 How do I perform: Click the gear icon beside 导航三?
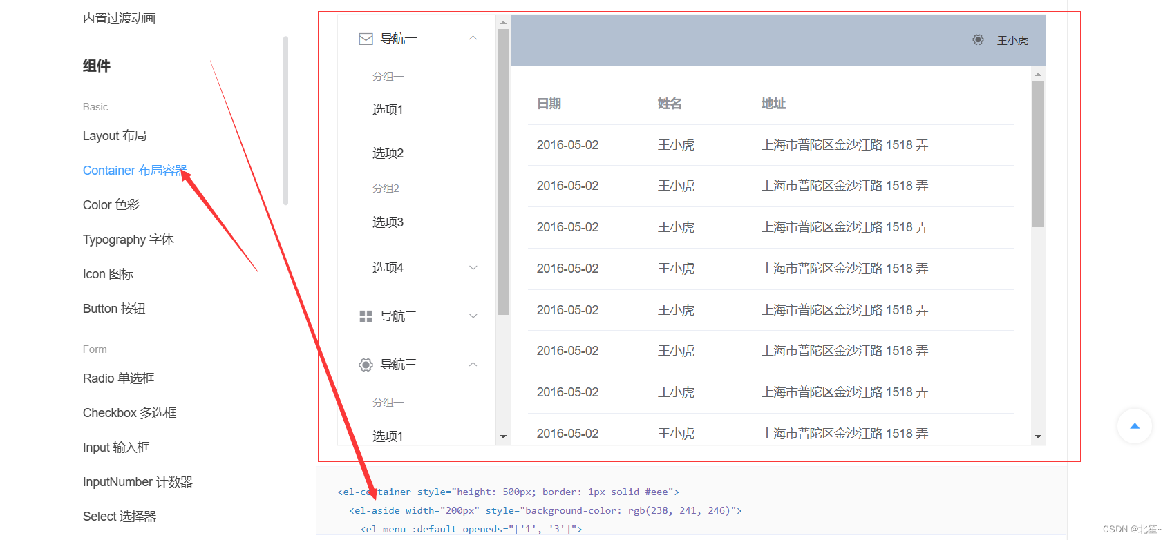tap(366, 365)
